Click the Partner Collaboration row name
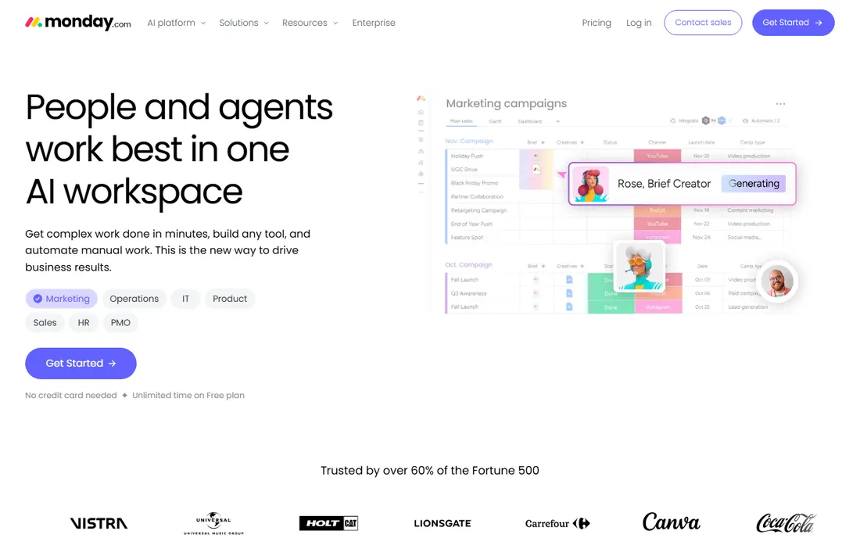The width and height of the screenshot is (860, 538). pyautogui.click(x=477, y=196)
